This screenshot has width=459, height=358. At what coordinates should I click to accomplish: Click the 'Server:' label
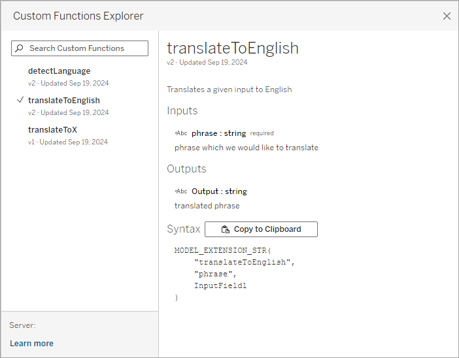(x=22, y=325)
